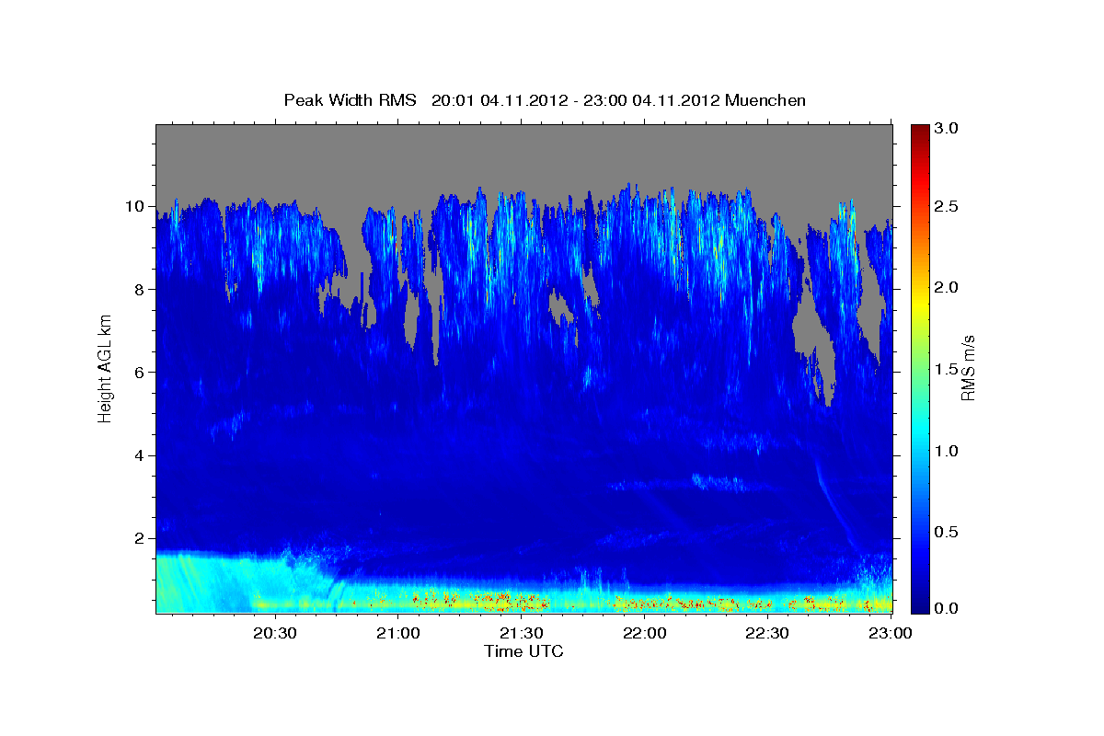Click the height tick label 8
Image resolution: width=1104 pixels, height=736 pixels.
point(141,289)
